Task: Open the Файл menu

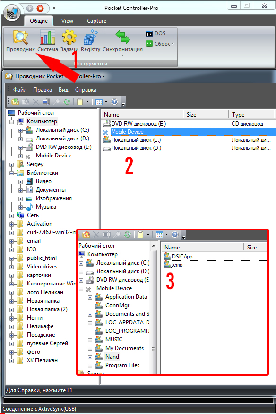Action: coord(20,90)
